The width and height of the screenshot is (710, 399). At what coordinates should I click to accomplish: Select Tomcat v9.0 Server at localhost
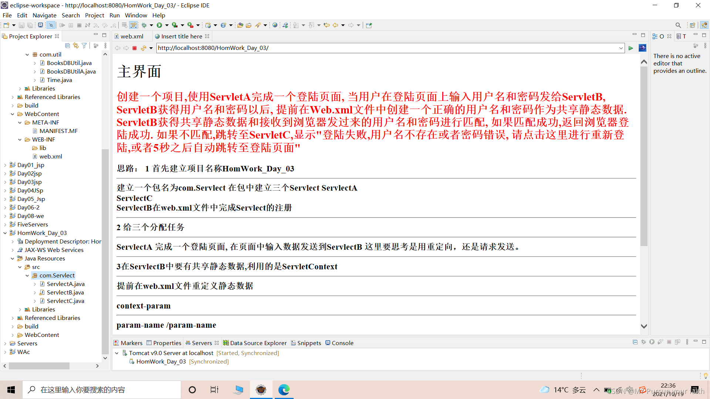click(171, 353)
